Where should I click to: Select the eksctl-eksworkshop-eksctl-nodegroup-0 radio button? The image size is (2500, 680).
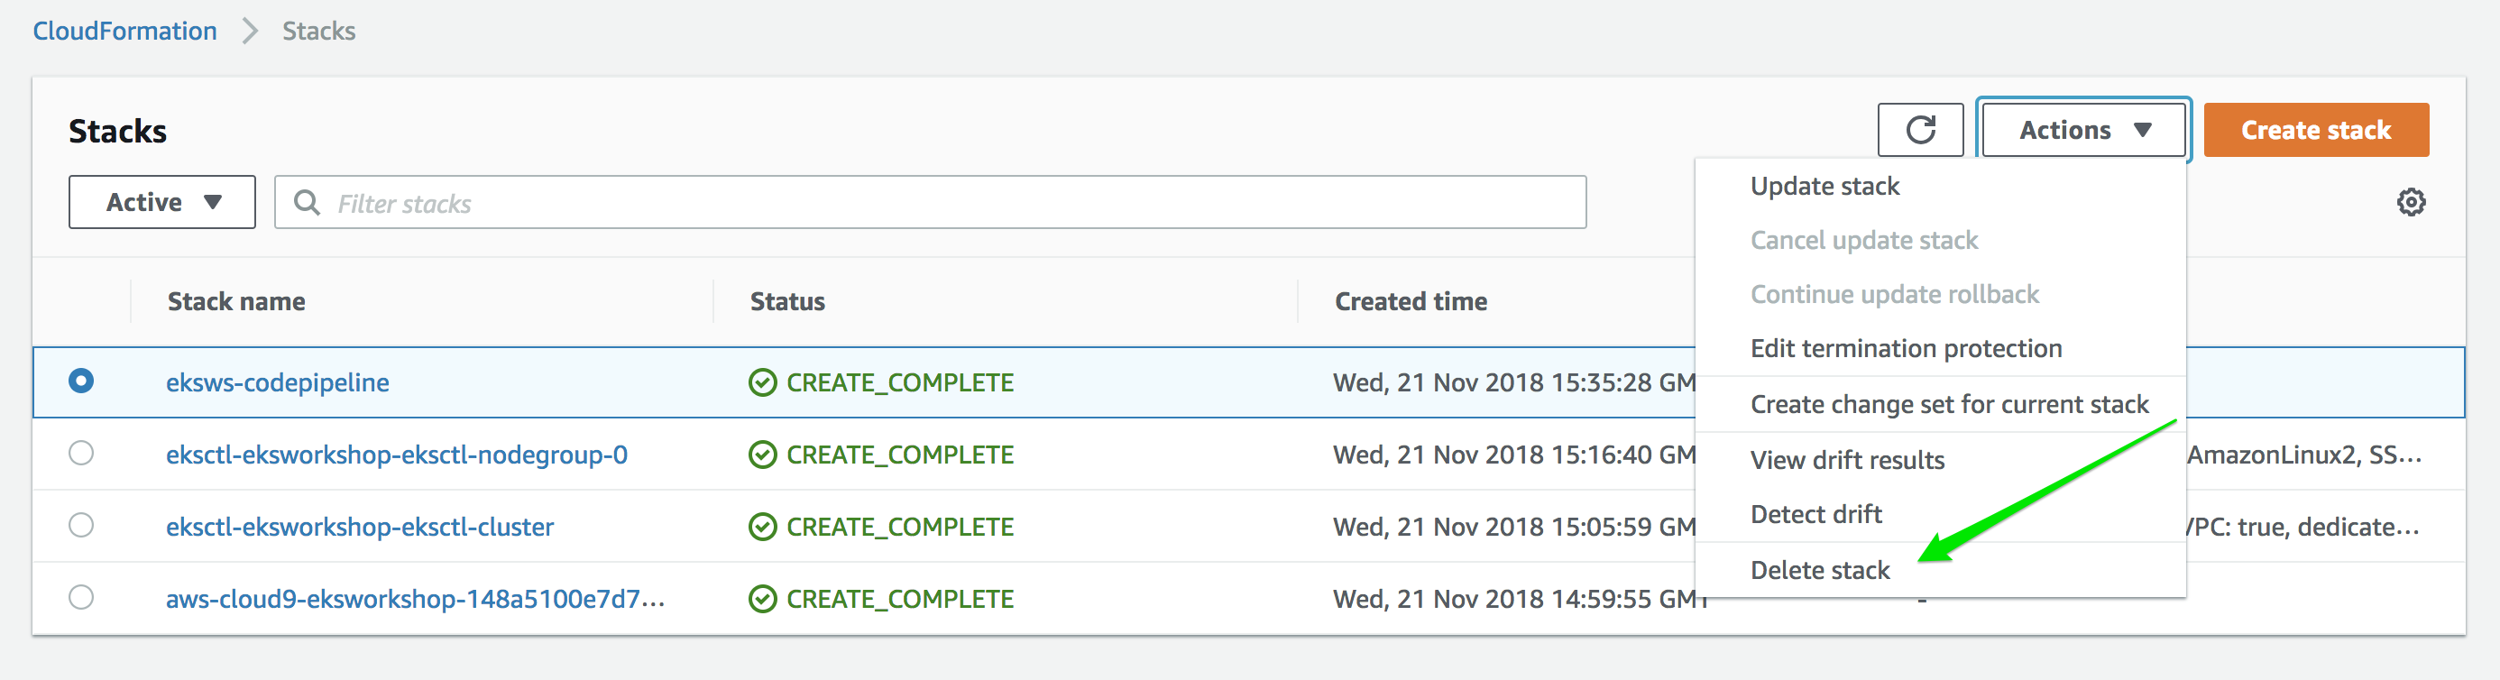(x=81, y=454)
